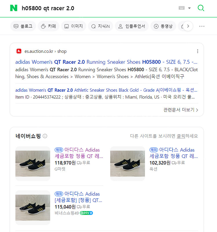Screen dimensions: 217x232
Task: Click the delivery truck icon beside 102,320원
Action: coord(174,163)
